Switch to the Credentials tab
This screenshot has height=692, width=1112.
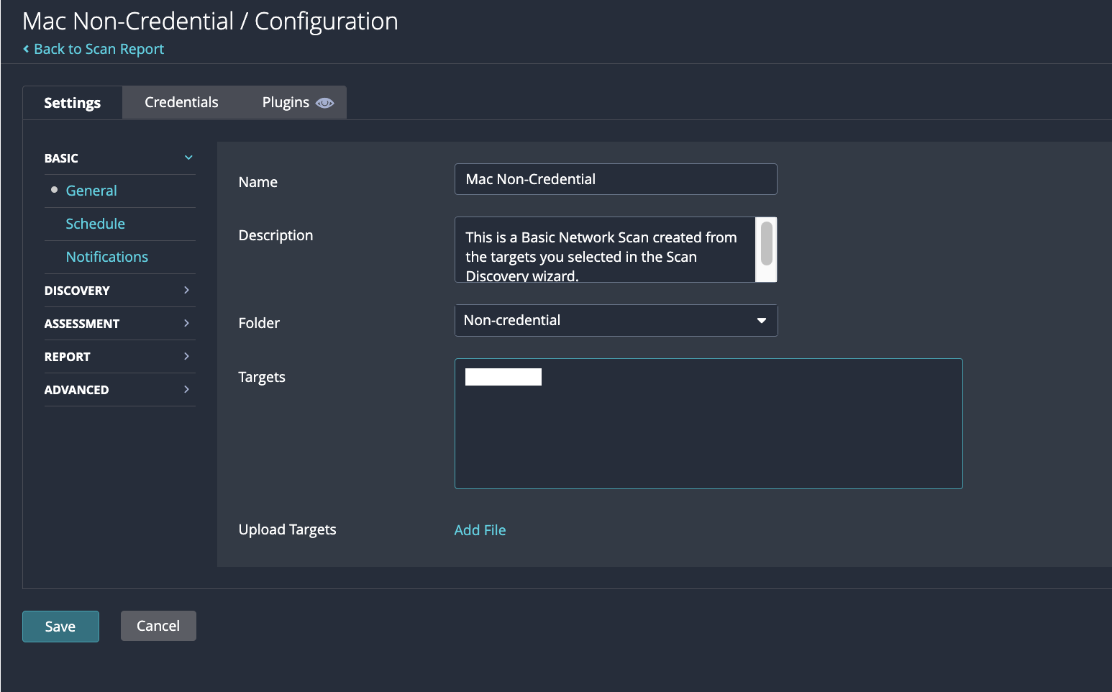click(181, 101)
